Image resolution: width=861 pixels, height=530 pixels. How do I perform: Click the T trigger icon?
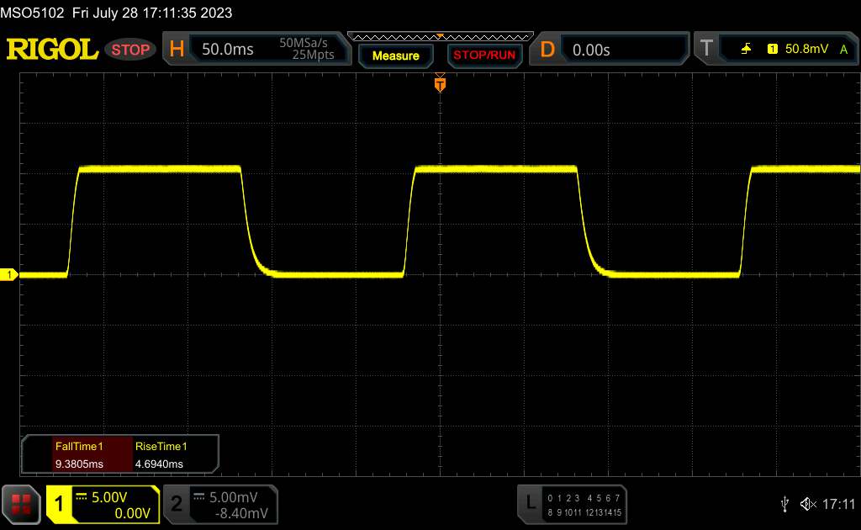pyautogui.click(x=706, y=48)
